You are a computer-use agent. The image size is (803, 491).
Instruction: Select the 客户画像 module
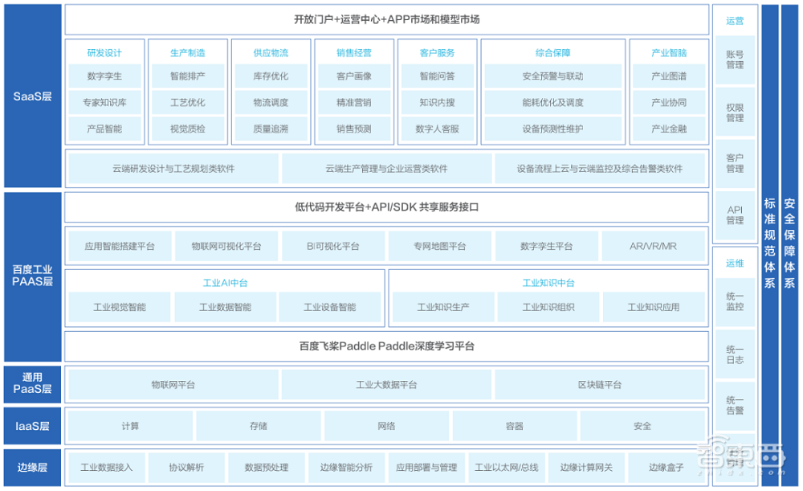coord(353,77)
